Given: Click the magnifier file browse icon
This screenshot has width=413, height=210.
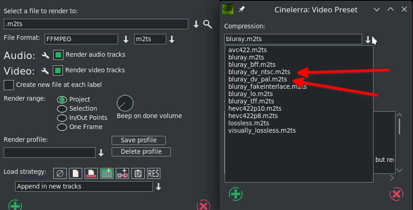Looking at the screenshot, I should pos(208,24).
